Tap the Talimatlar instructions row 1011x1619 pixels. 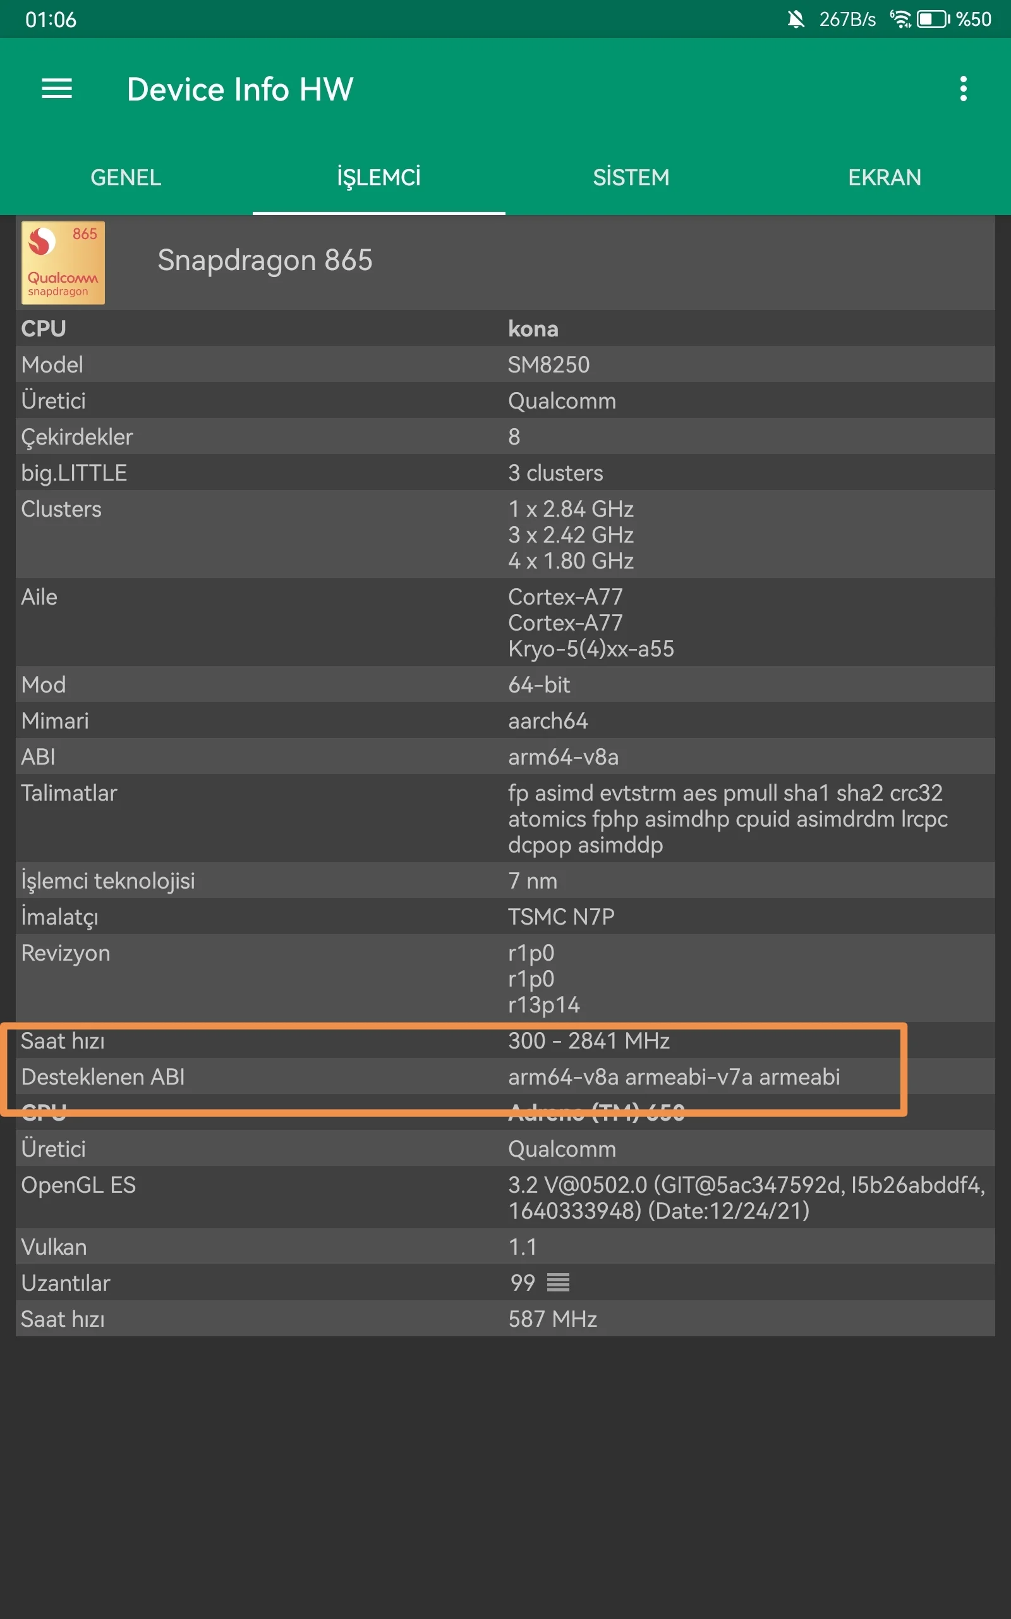tap(505, 818)
